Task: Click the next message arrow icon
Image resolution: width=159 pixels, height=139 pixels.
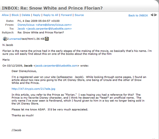Action: pos(156,15)
